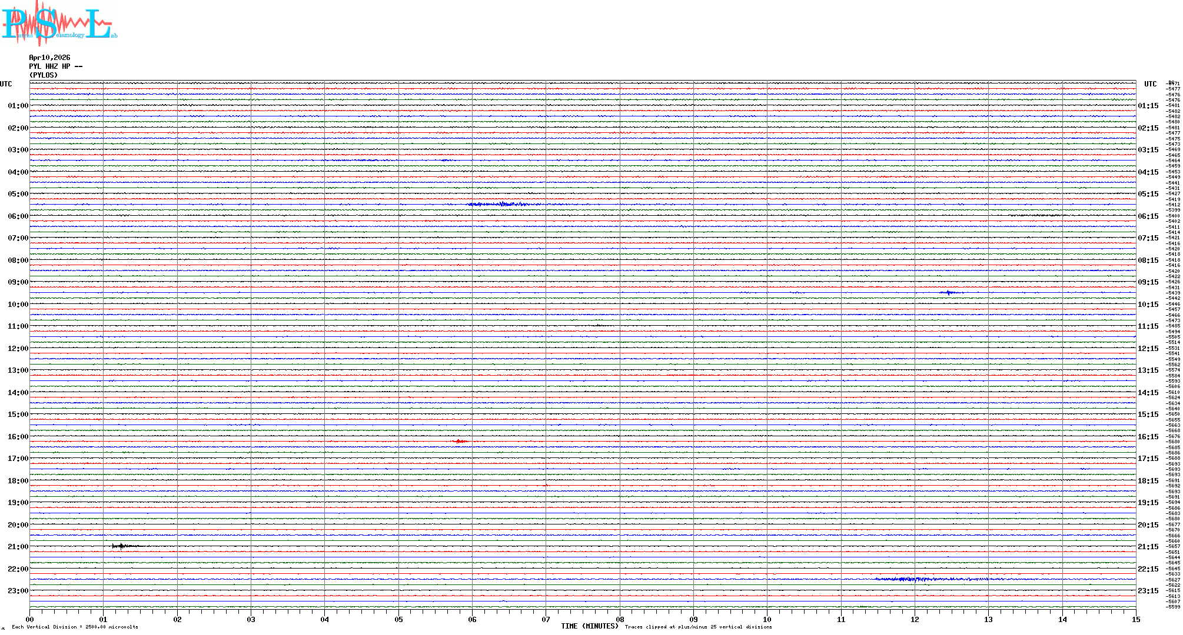Screen dimensions: 1183x635
Task: Click the traces clipped footer note
Action: coord(698,627)
